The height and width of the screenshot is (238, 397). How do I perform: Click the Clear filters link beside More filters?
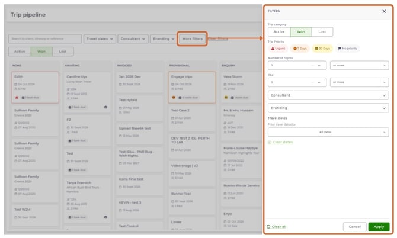coord(217,38)
